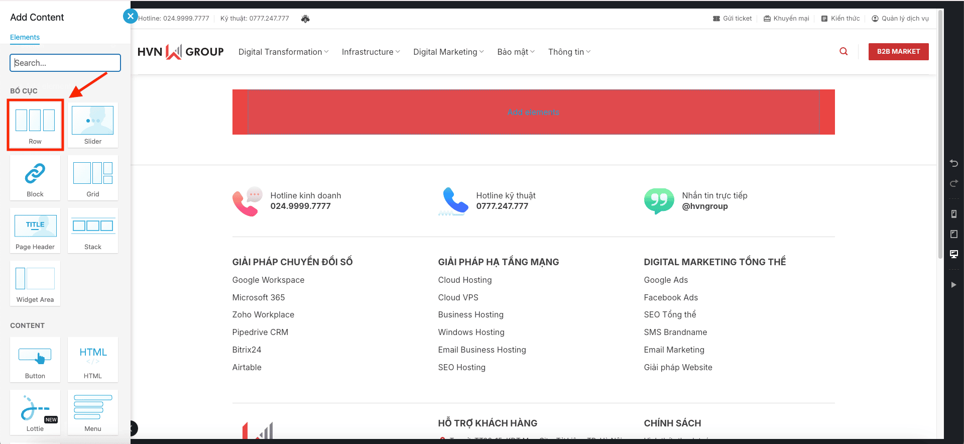Expand the Thông tin dropdown
This screenshot has height=444, width=964.
pyautogui.click(x=569, y=52)
